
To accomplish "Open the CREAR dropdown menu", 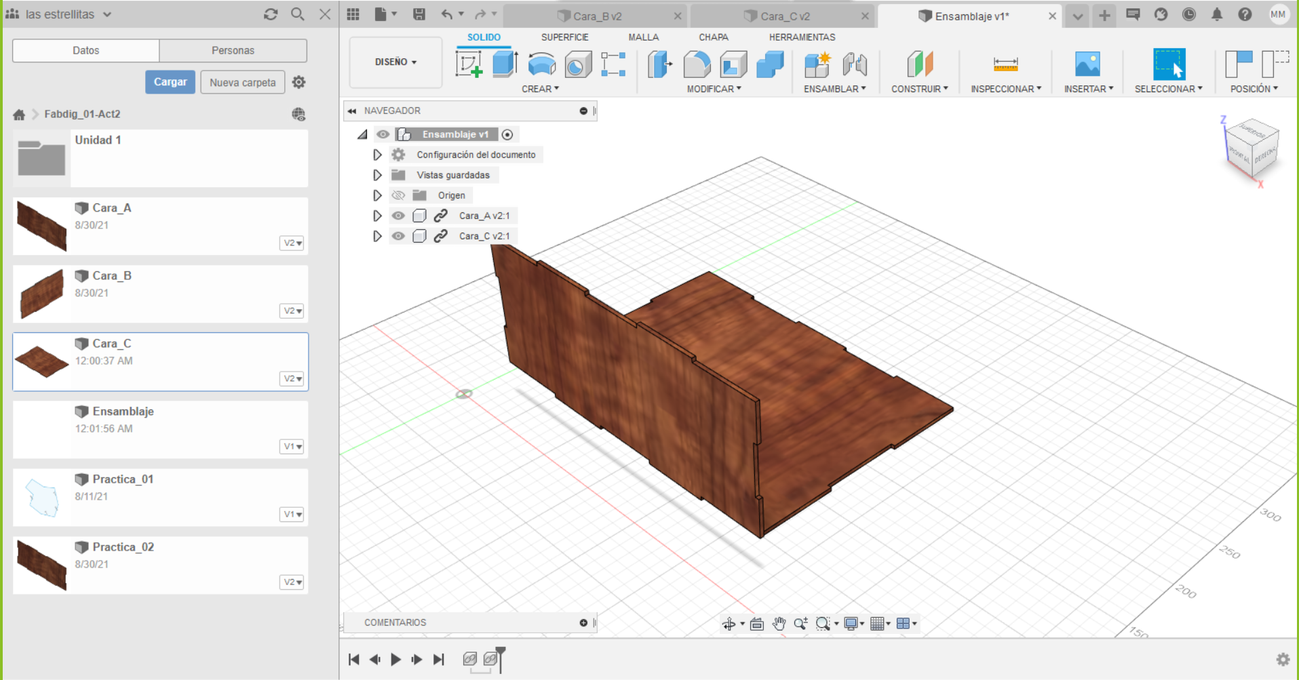I will coord(540,89).
